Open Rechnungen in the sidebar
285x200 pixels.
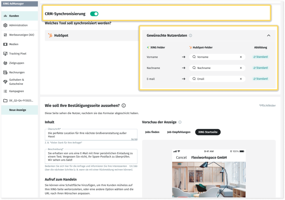point(19,73)
